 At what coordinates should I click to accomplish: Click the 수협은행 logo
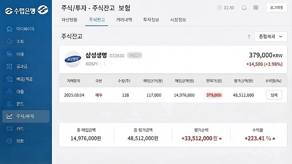point(27,10)
